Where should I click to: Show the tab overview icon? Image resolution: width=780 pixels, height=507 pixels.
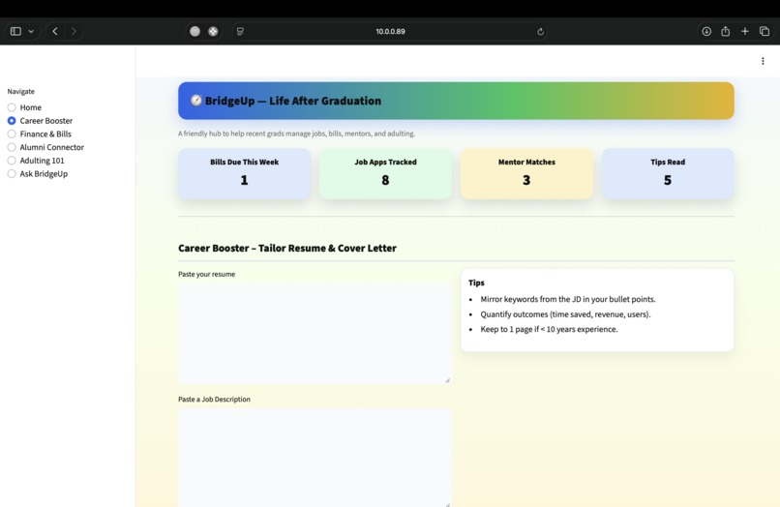click(765, 31)
